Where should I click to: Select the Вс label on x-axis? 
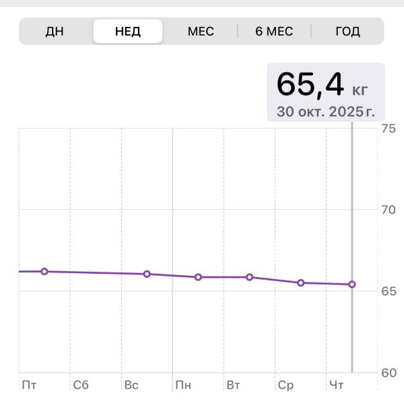131,385
